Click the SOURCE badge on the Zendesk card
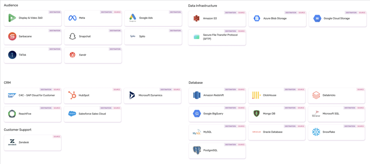The height and width of the screenshot is (164, 370). 57,137
